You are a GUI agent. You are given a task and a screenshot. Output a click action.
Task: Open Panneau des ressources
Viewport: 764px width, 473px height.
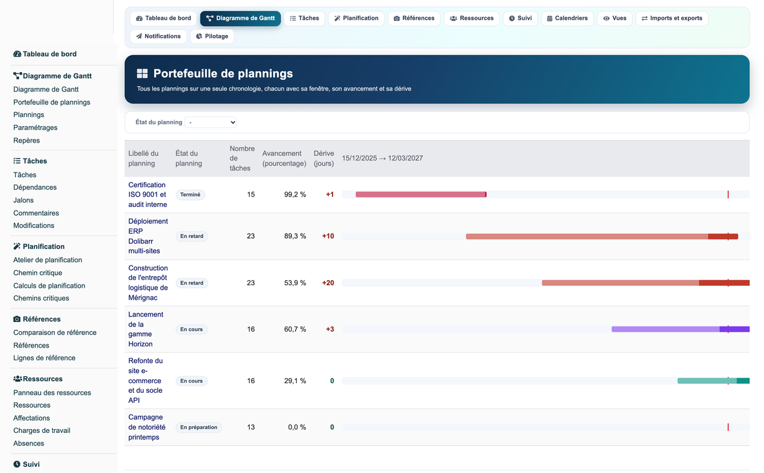(52, 393)
